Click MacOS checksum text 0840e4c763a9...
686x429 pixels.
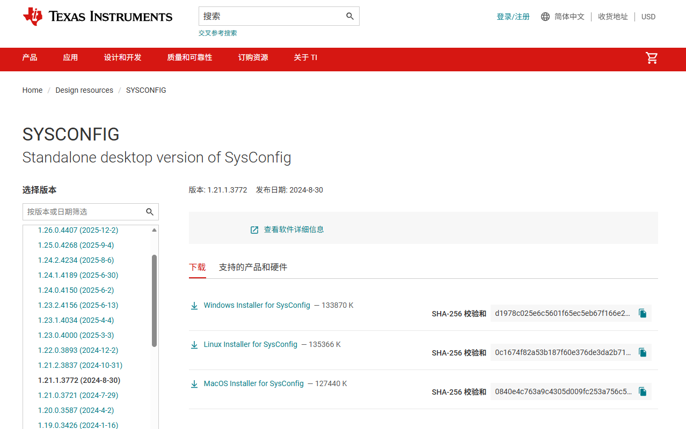(563, 391)
